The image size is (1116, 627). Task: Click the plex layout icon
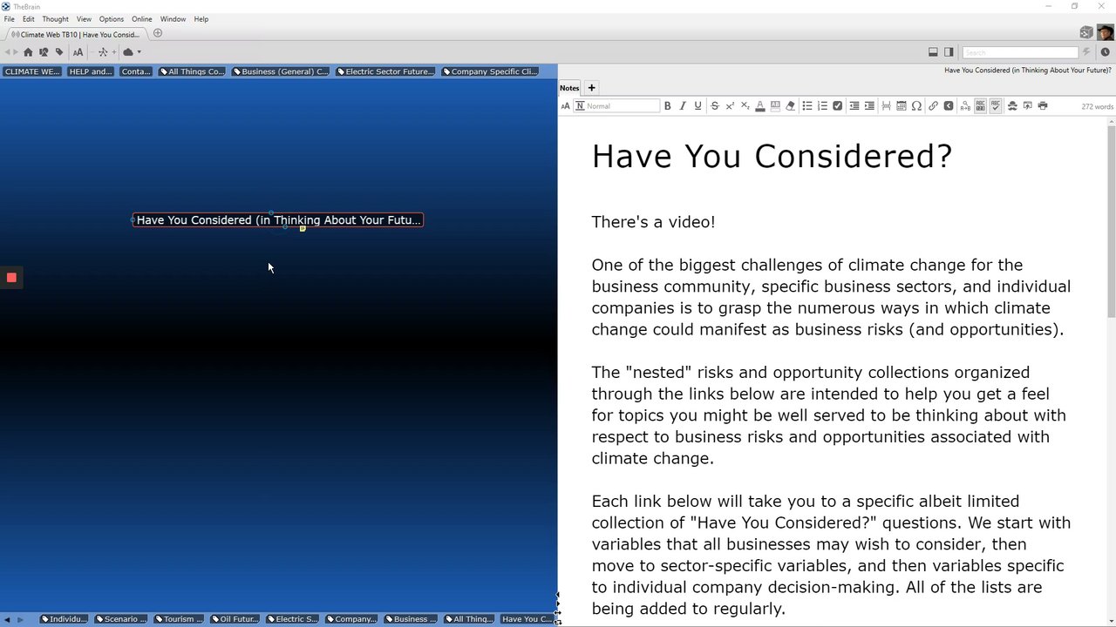103,52
